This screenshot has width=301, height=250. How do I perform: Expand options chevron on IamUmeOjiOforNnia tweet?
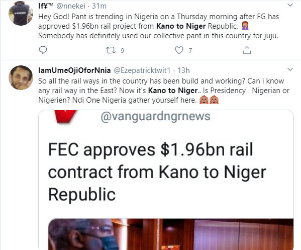pyautogui.click(x=290, y=69)
